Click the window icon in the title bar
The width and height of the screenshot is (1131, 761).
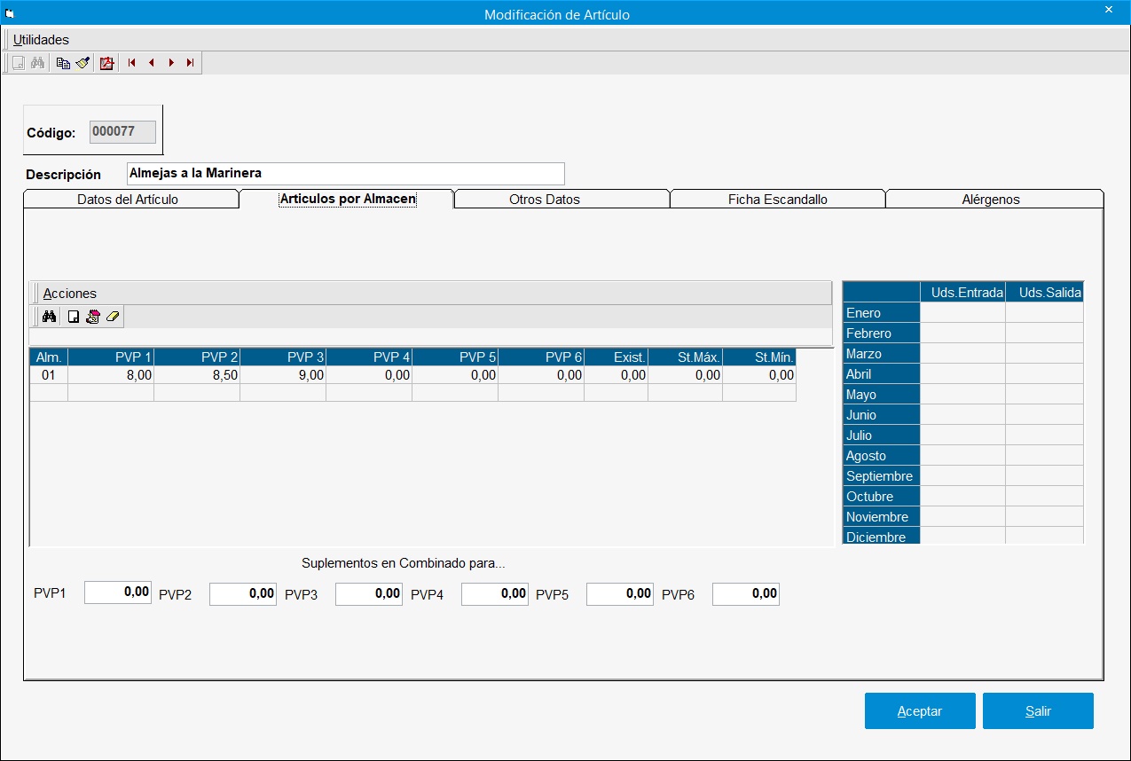[9, 14]
